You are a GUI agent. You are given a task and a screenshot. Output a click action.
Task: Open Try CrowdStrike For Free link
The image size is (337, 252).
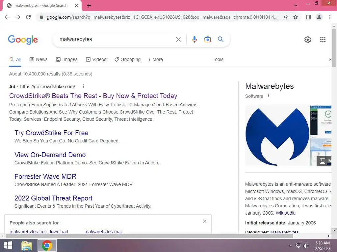51,133
